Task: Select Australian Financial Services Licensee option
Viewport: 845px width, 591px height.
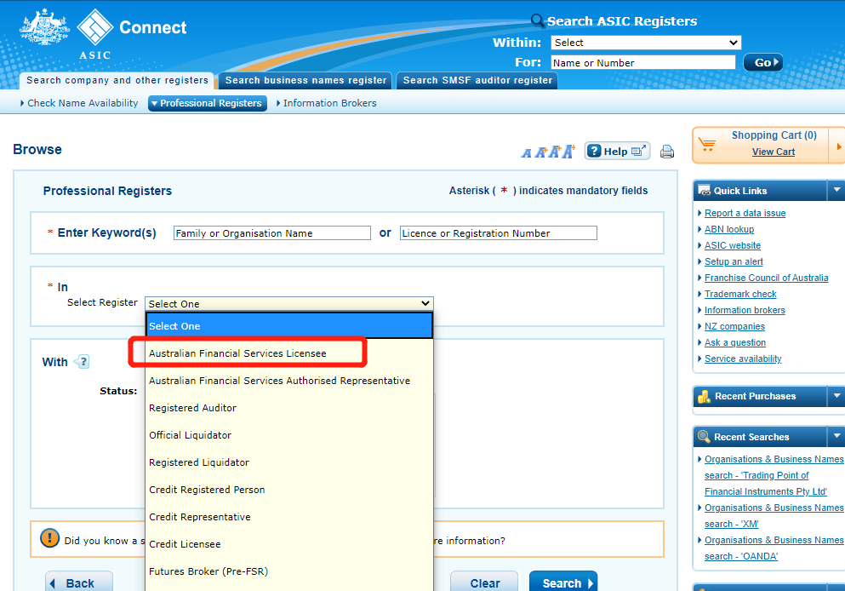Action: (288, 353)
